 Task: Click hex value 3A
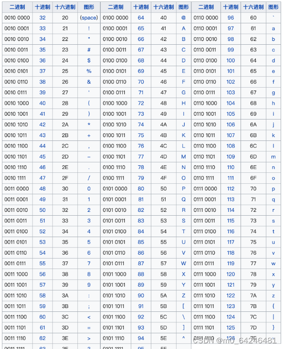click(x=65, y=295)
